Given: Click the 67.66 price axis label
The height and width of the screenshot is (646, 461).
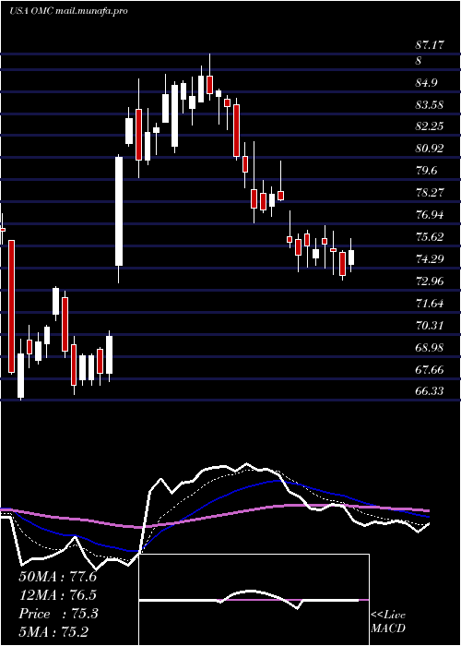Looking at the screenshot, I should [430, 370].
